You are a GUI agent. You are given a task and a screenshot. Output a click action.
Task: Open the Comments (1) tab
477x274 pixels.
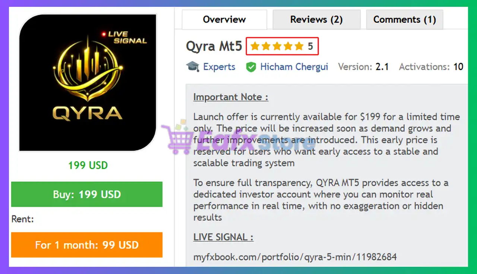click(405, 19)
